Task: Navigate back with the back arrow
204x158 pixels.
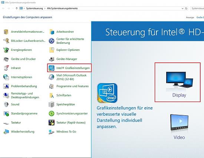Action: click(x=3, y=8)
